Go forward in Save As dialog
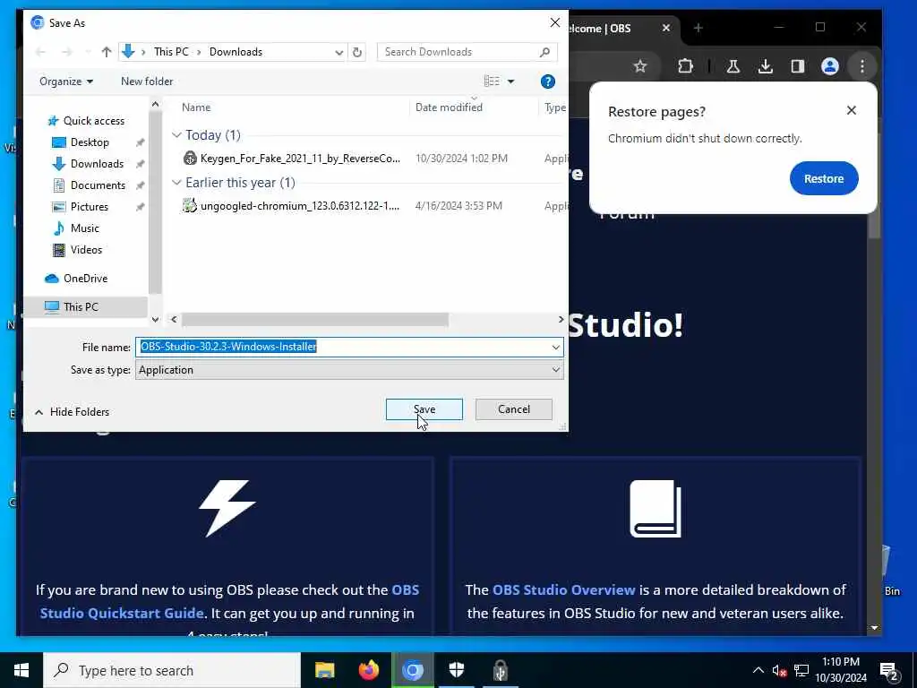 [66, 52]
